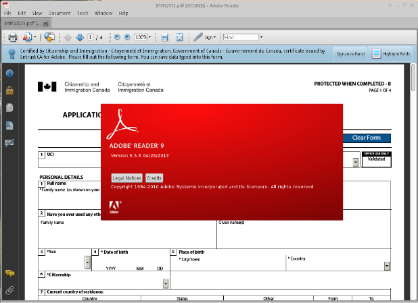Open the Find options dropdown arrow
The image size is (418, 303).
(261, 37)
